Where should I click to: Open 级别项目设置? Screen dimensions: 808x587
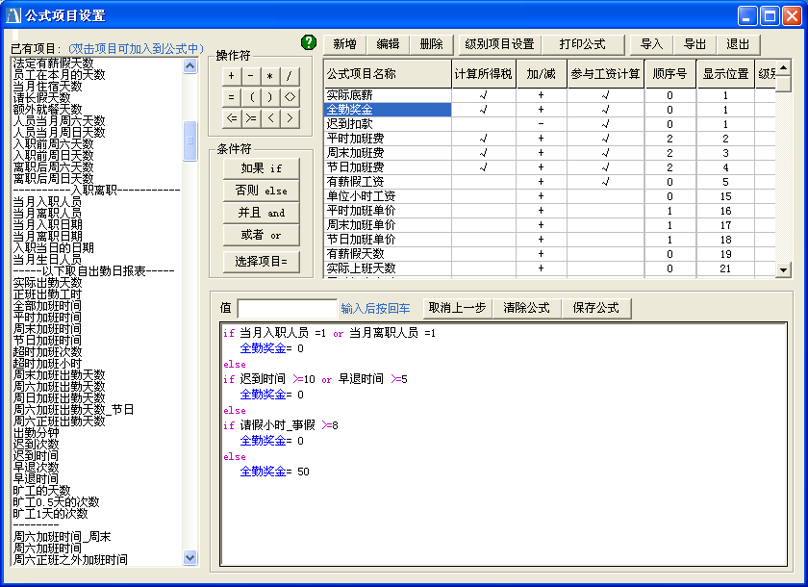[x=500, y=44]
